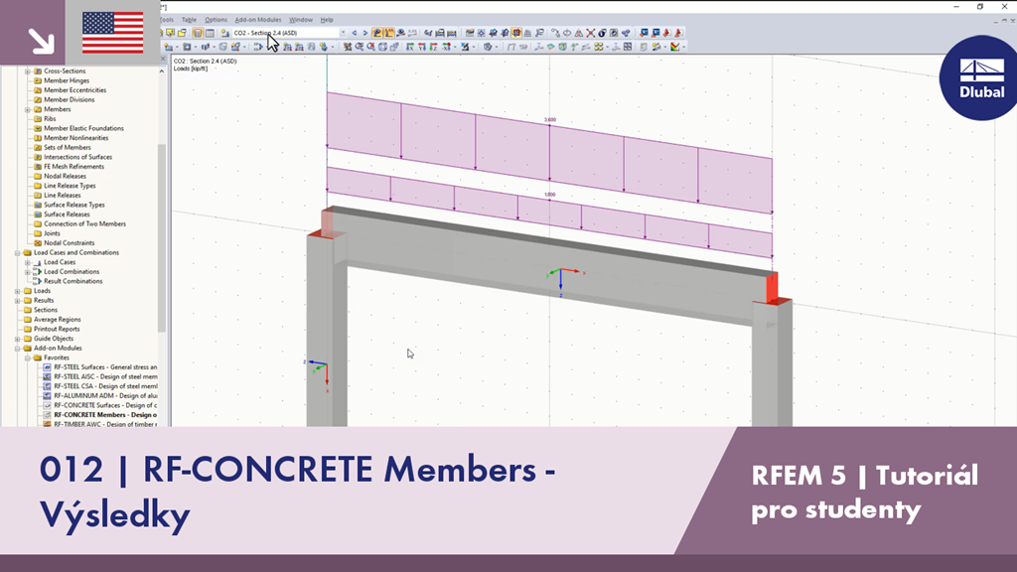This screenshot has width=1017, height=572.
Task: Select Connection of Two Members item
Action: point(85,223)
